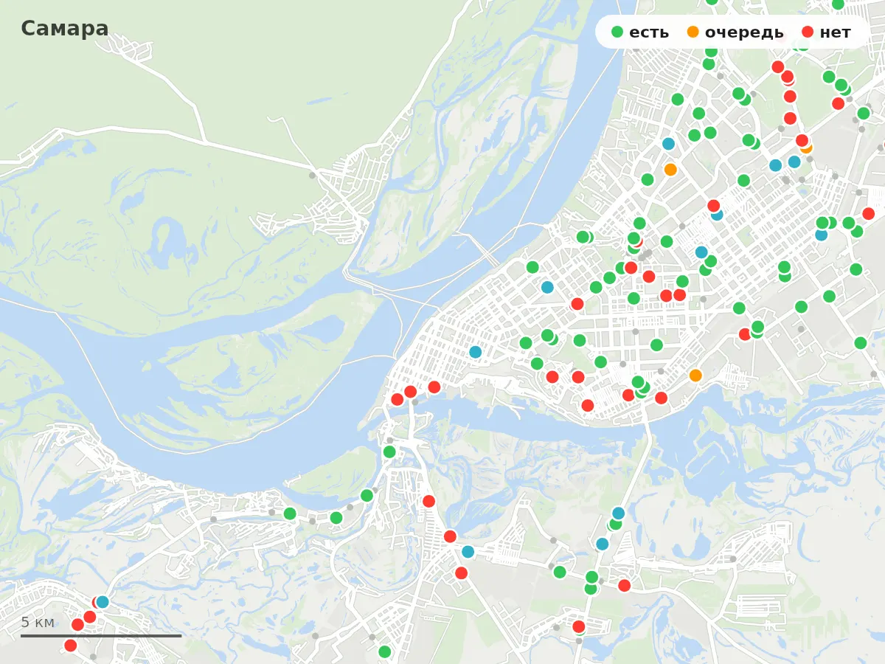The width and height of the screenshot is (885, 664).
Task: Select the red marker below the scale bar
Action: [x=71, y=646]
